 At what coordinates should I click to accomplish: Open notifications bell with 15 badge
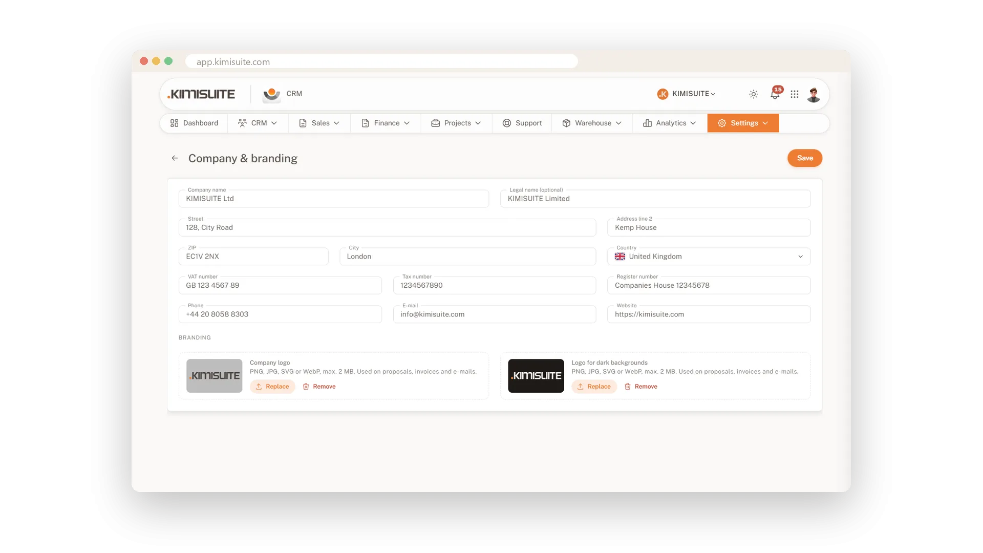(x=775, y=93)
